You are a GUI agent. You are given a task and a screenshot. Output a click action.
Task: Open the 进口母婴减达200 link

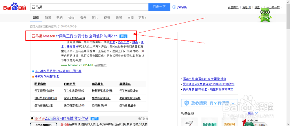74,106
